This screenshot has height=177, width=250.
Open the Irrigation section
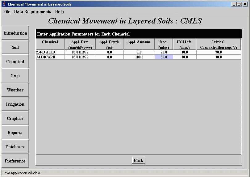pos(15,104)
